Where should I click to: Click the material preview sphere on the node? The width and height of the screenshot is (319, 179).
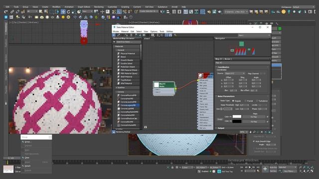201,76
